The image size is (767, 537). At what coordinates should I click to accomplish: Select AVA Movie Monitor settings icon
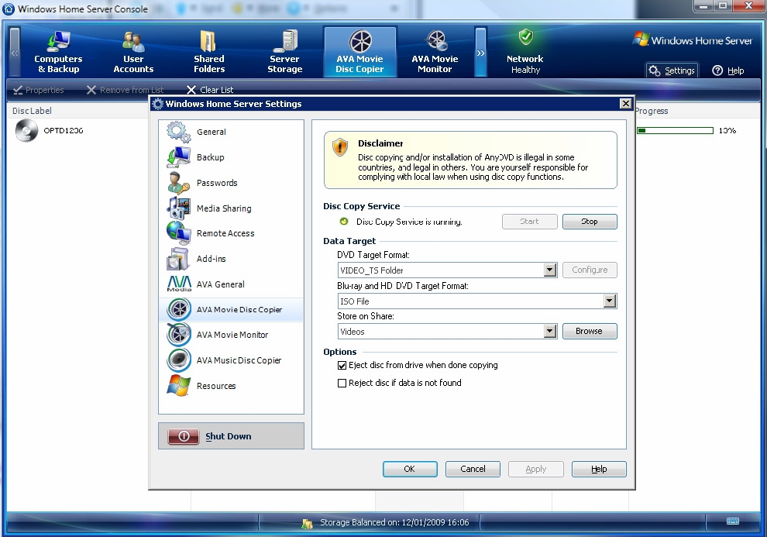(179, 335)
